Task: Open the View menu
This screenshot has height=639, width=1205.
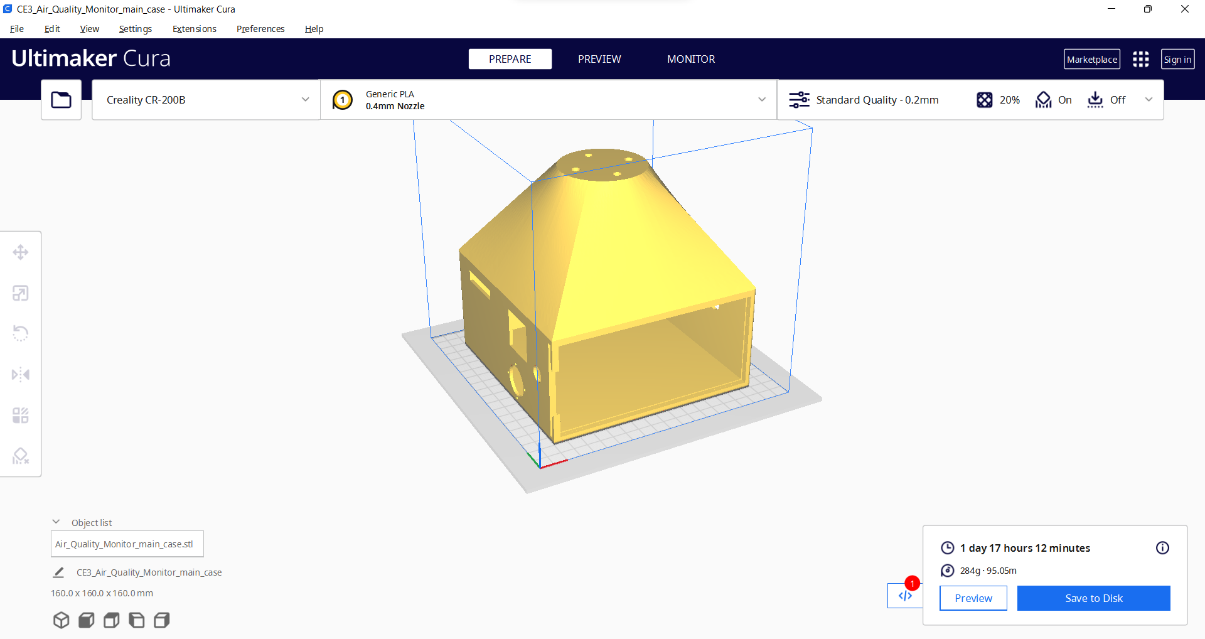Action: 90,29
